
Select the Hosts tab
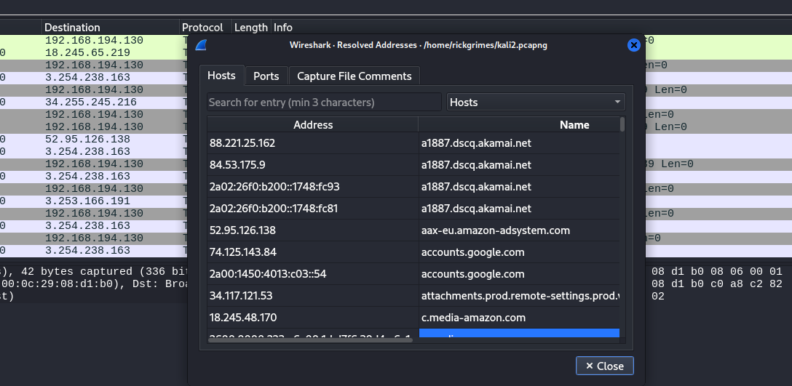pyautogui.click(x=221, y=76)
